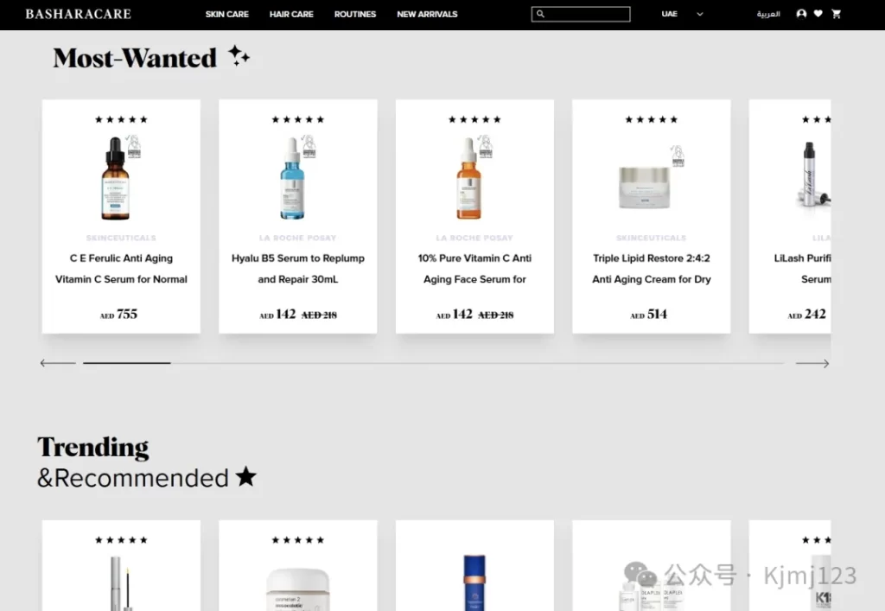Click the star rating on C E Ferulic card
885x611 pixels.
tap(121, 119)
